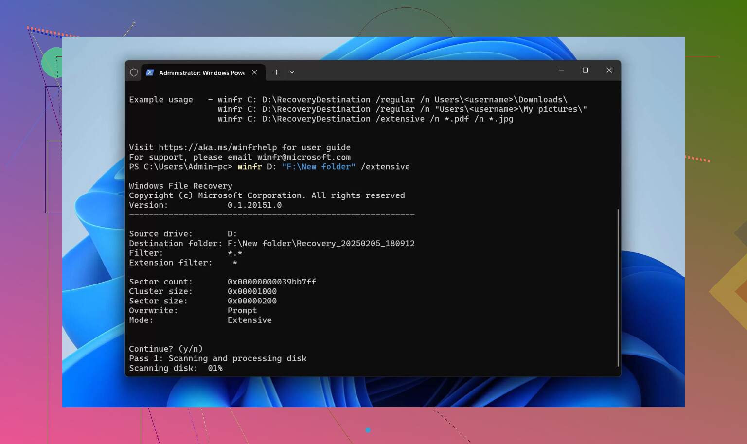Expand the new tab profile dropdown chevron
747x444 pixels.
click(x=292, y=72)
